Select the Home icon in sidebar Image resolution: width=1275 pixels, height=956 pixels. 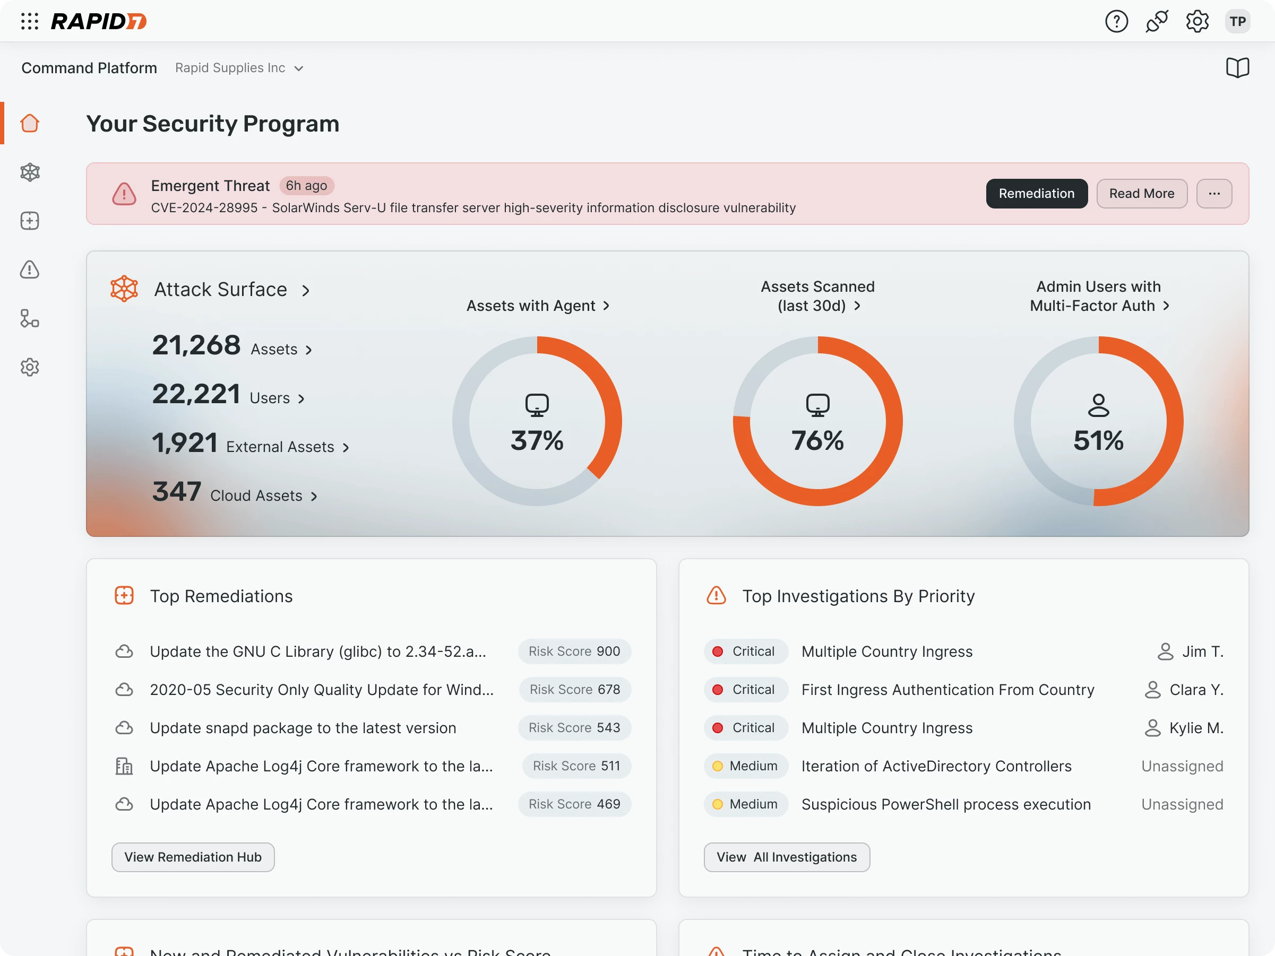30,123
